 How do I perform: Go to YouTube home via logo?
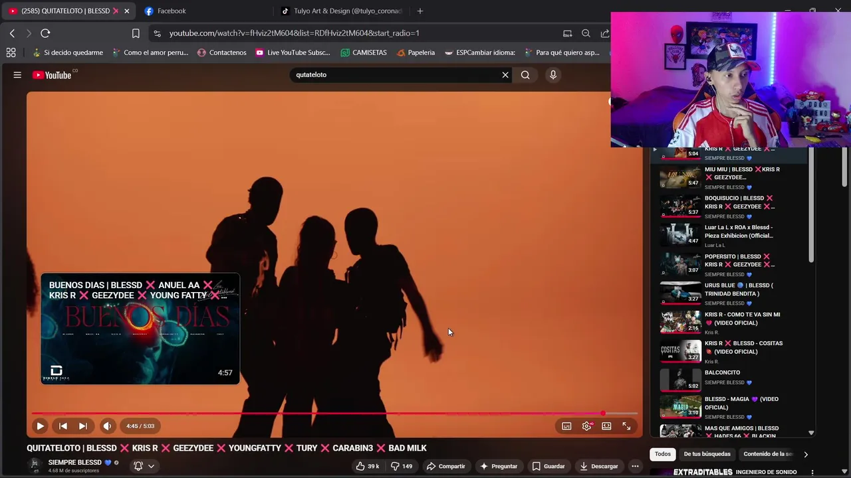tap(52, 75)
